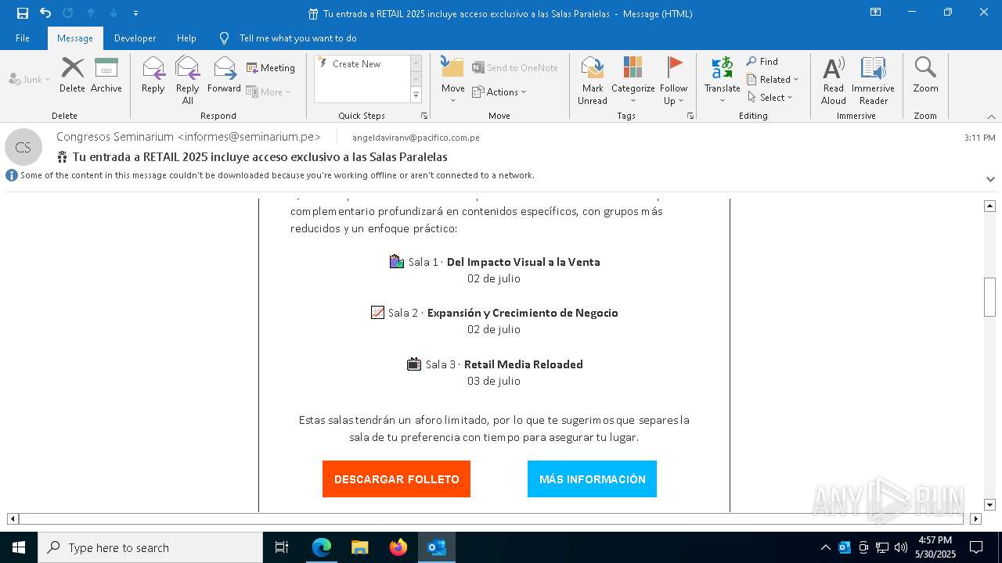Open the Move folder dropdown
This screenshot has width=1002, height=563.
[453, 81]
